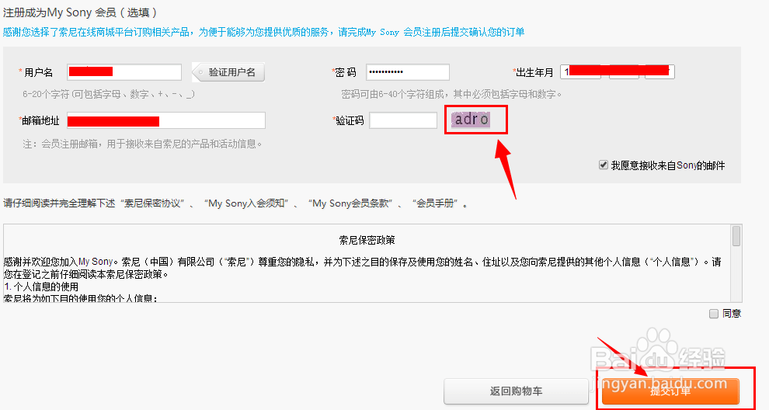The image size is (769, 410).
Task: Click the 验证码 captcha input box
Action: tap(403, 120)
